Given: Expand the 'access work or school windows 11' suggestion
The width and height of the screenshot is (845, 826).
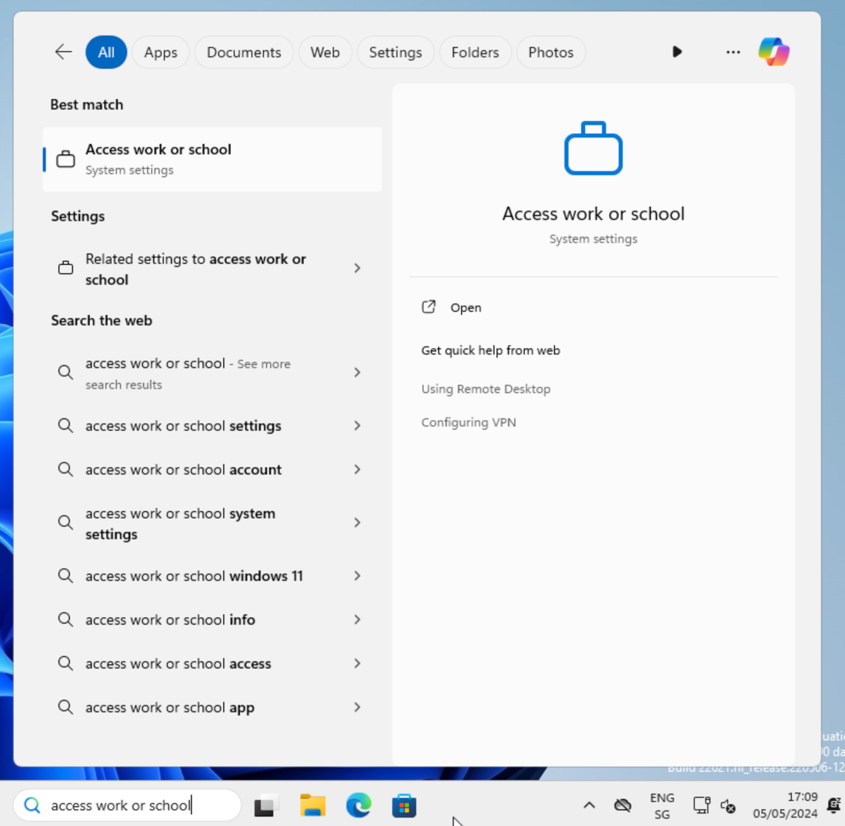Looking at the screenshot, I should (x=357, y=576).
